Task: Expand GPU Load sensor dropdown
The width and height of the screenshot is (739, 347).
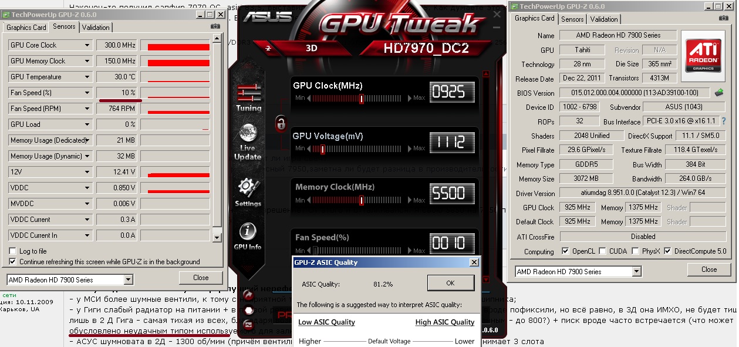Action: [x=87, y=124]
